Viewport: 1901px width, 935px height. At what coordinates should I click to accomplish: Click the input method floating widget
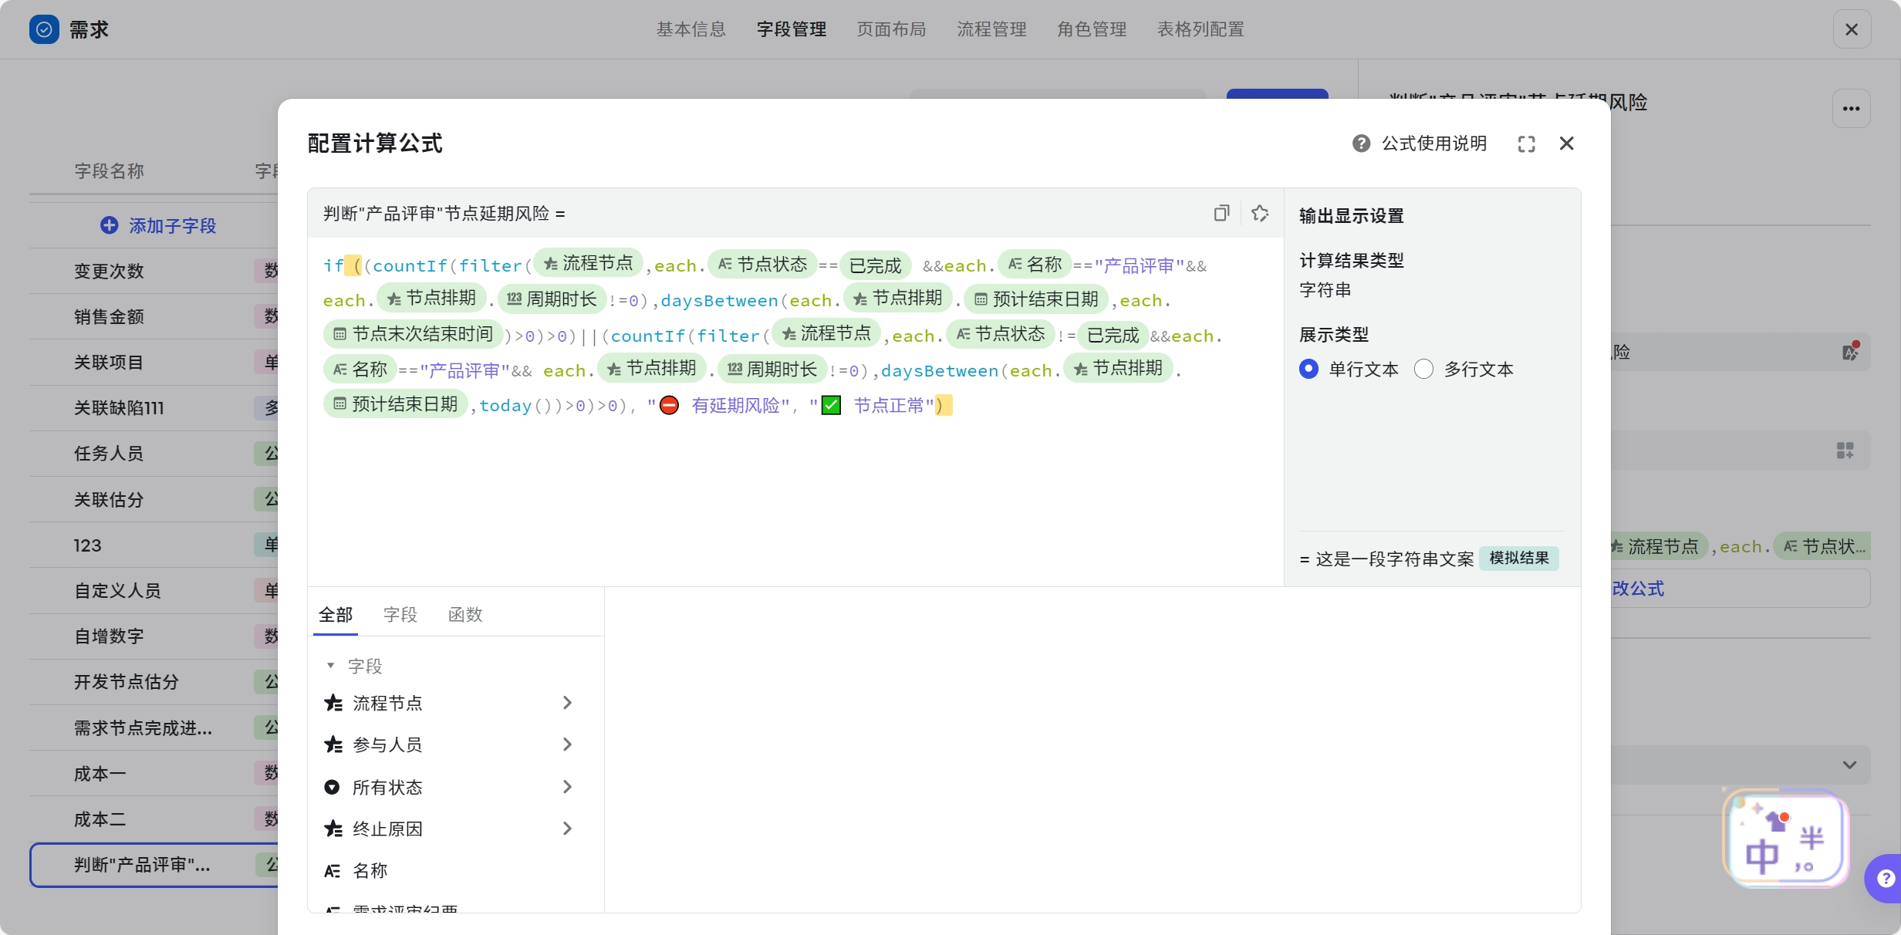tap(1786, 838)
